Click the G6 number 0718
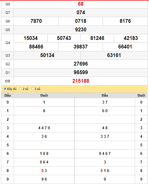Viewport: 149px width, 185px height. click(x=81, y=21)
